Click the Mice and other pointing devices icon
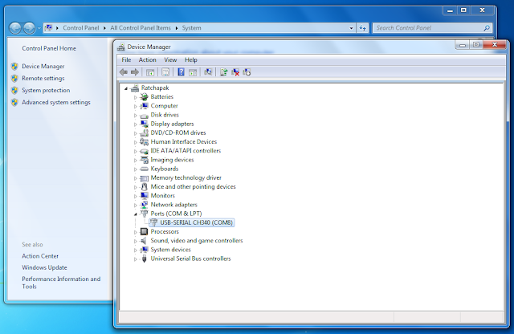This screenshot has height=334, width=514. tap(144, 187)
